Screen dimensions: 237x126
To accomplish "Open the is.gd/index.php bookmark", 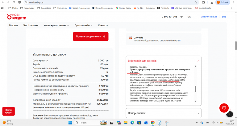I will coord(203,8).
